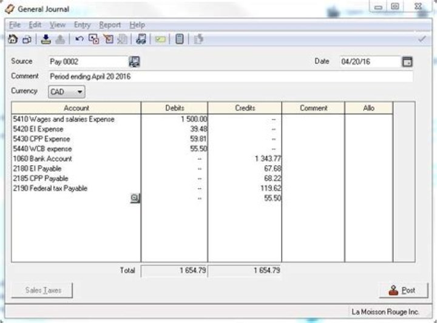
Task: Click the Adjust previously posted entry icon
Action: point(93,39)
